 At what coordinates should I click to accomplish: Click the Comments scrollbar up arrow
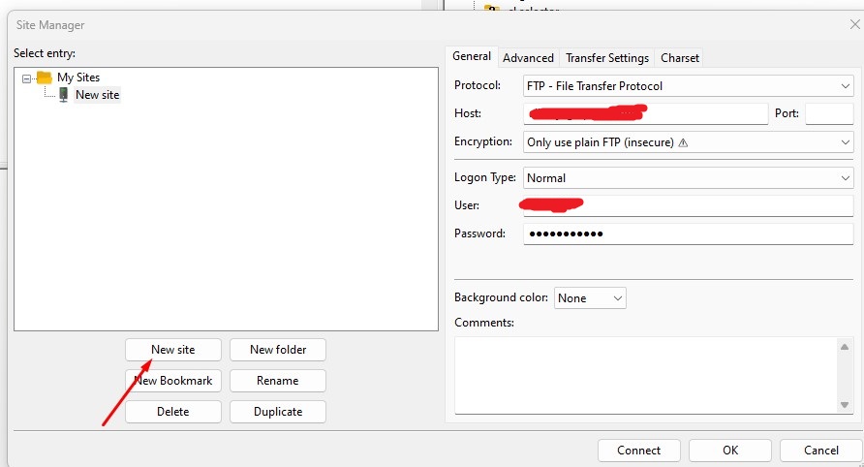pyautogui.click(x=845, y=347)
